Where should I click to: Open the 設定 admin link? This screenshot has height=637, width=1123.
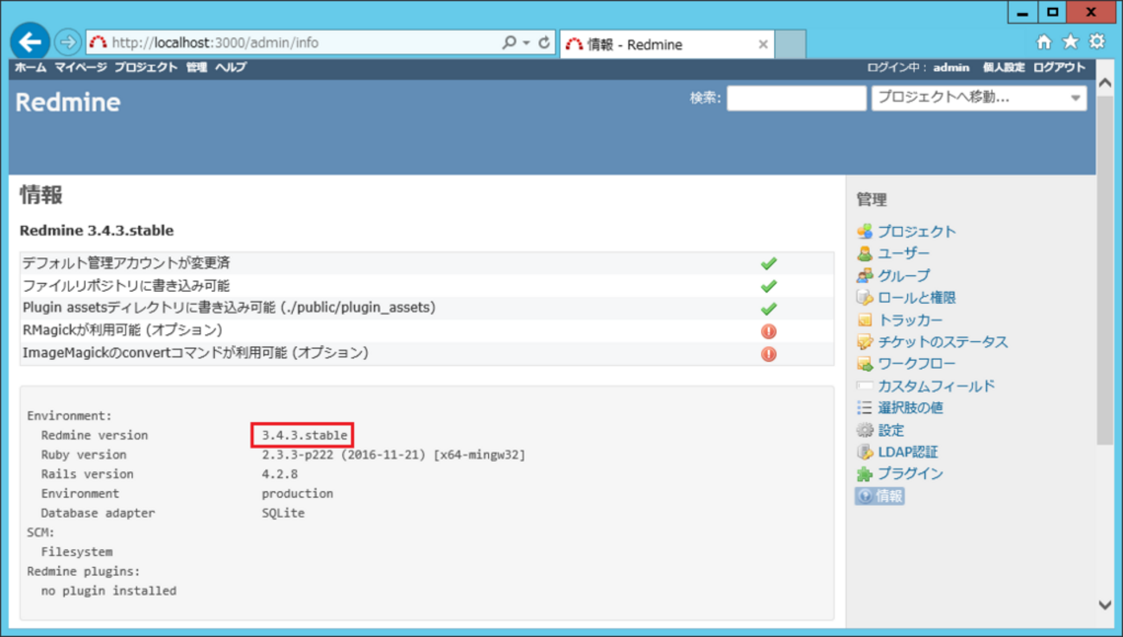891,430
